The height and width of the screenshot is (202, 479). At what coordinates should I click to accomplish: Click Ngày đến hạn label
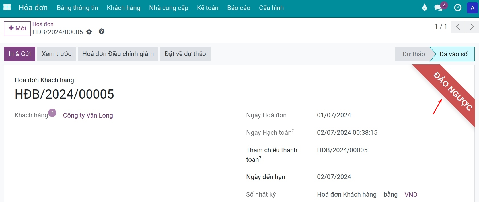[x=266, y=177]
